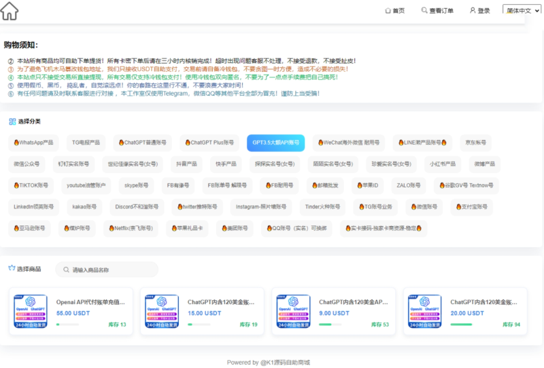The image size is (544, 368).
Task: Click the search magnifier icon
Action: click(66, 270)
